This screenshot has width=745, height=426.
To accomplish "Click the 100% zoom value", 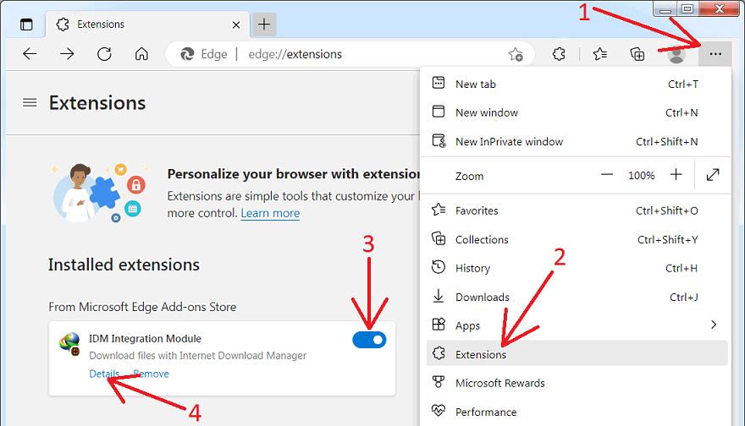I will [642, 176].
